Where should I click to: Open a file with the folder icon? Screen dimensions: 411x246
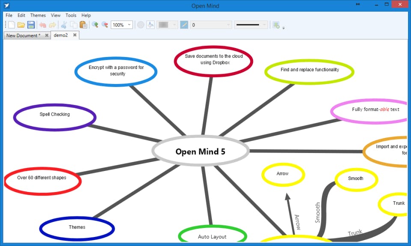pos(21,25)
